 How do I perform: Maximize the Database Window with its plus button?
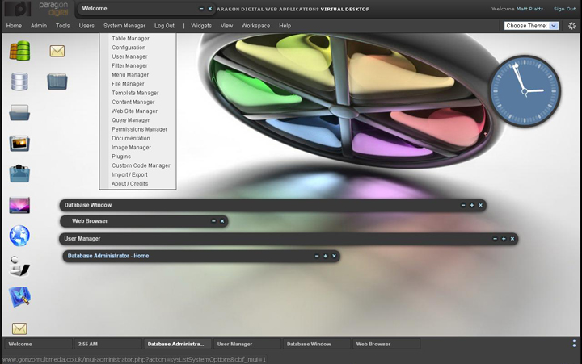[x=472, y=205]
